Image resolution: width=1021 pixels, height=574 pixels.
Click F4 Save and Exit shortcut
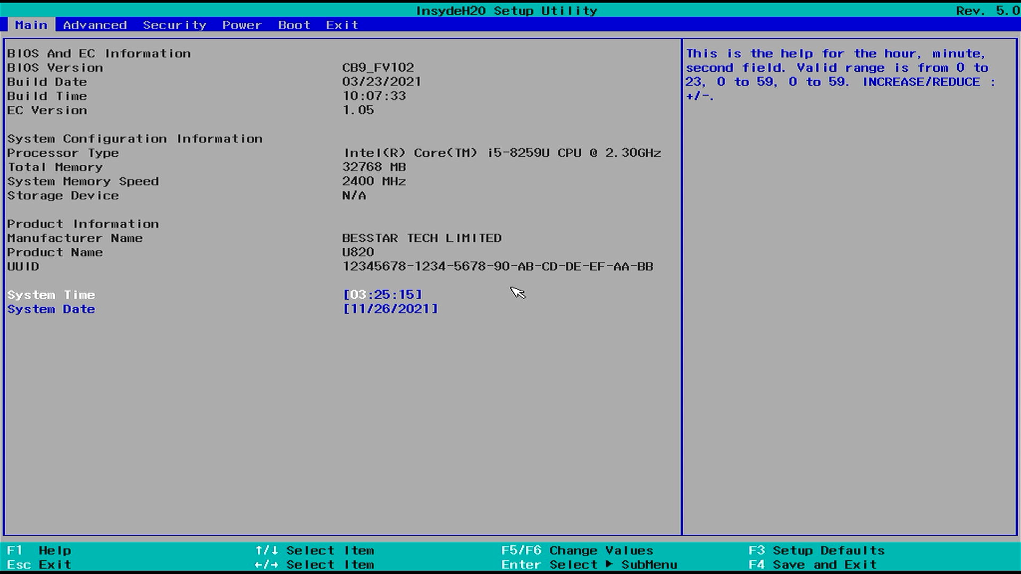812,564
